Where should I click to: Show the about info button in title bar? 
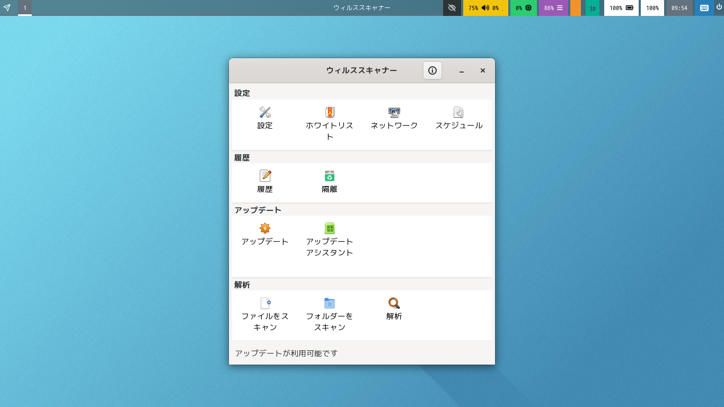(432, 70)
